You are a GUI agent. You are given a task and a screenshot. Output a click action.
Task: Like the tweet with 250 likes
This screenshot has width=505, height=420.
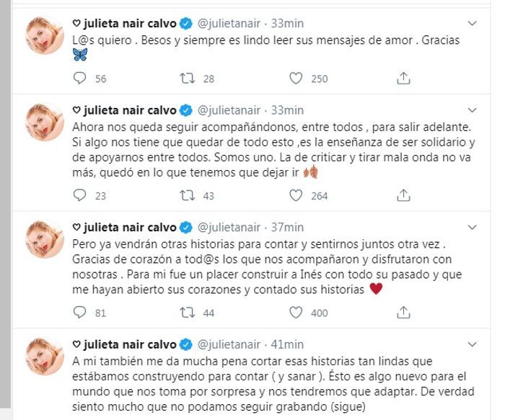(294, 78)
